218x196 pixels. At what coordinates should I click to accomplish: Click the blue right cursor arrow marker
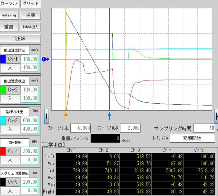[109, 116]
